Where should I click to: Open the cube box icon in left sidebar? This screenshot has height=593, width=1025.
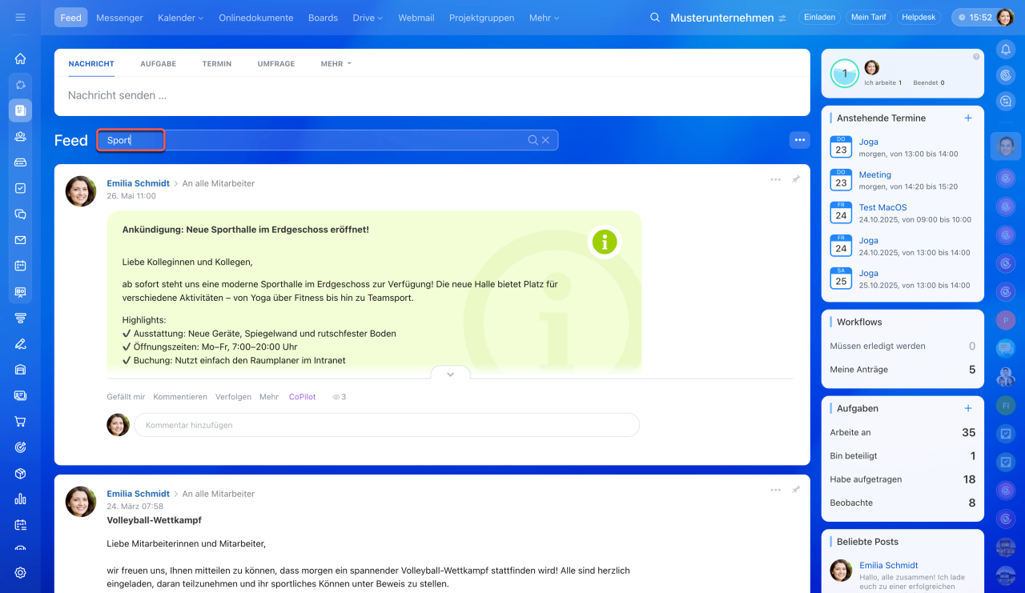20,474
